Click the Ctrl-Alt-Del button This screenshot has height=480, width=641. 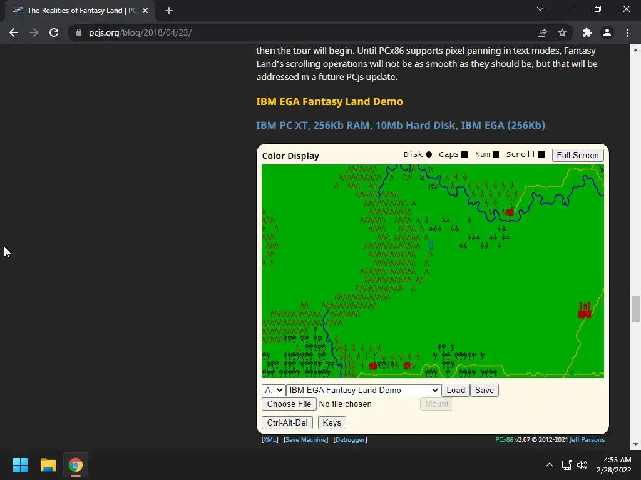[x=287, y=423]
